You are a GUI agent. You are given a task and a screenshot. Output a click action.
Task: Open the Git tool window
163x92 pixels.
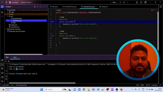point(2,82)
